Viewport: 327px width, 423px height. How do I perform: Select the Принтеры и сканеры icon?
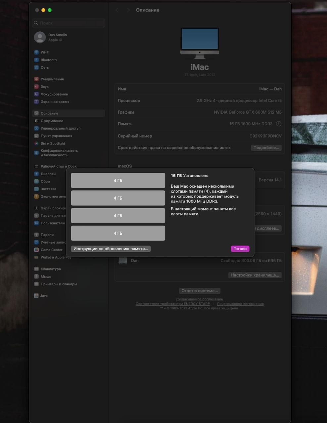click(36, 284)
